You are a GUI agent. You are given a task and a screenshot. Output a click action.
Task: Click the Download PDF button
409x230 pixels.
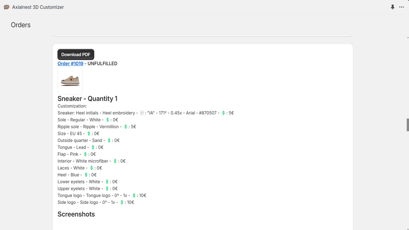tap(76, 54)
